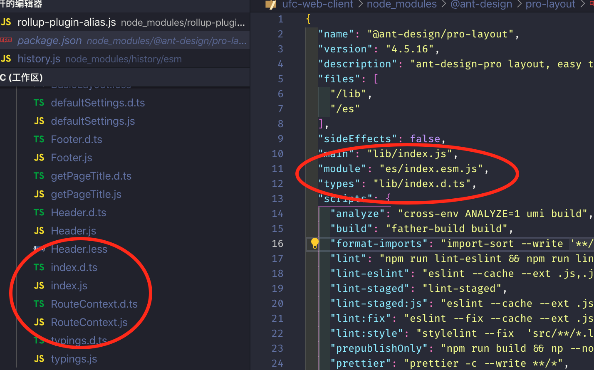Select the less icon beside Header.less
This screenshot has height=370, width=594.
pyautogui.click(x=39, y=249)
